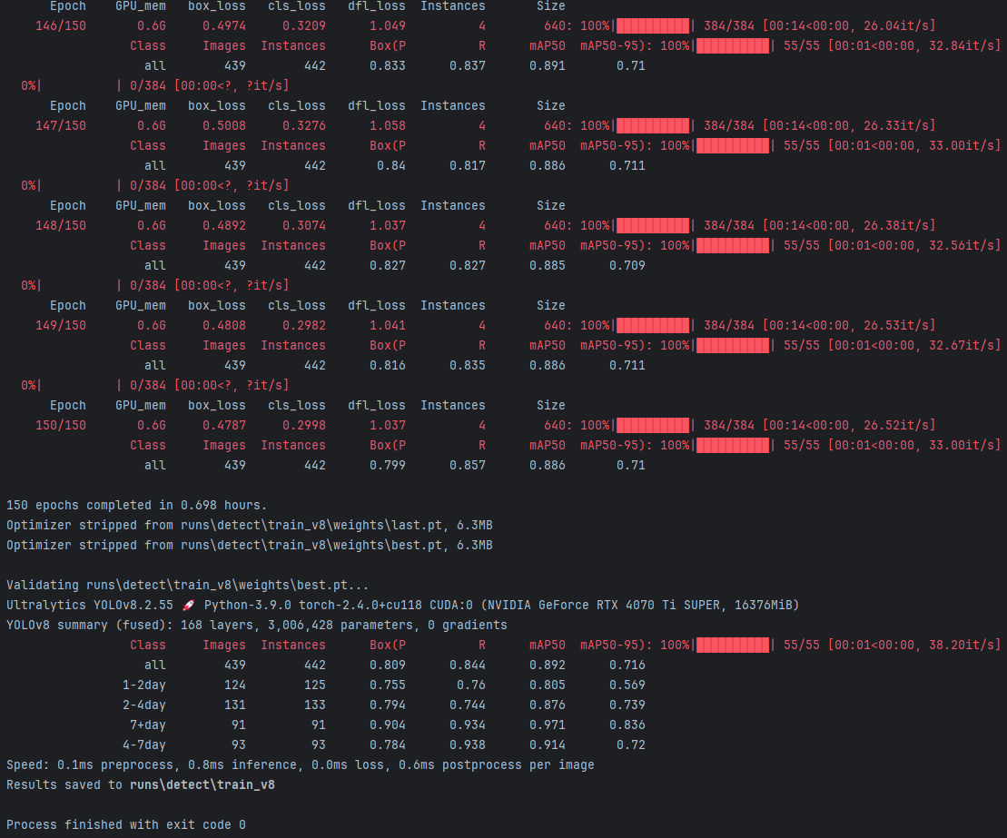Click "Process finished with exit code 0"

(126, 824)
